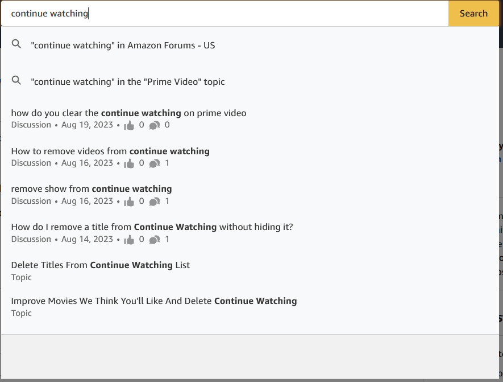The width and height of the screenshot is (503, 382).
Task: Click magnifier icon beside Prime Video topic suggestion
Action: (16, 81)
